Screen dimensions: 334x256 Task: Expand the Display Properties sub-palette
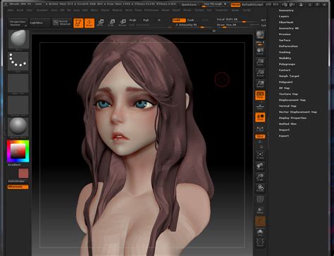(x=292, y=118)
